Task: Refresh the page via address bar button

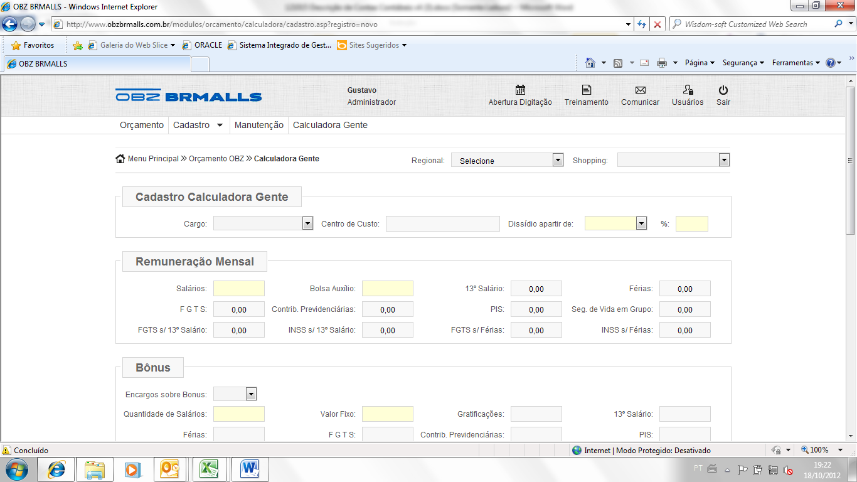Action: (642, 24)
